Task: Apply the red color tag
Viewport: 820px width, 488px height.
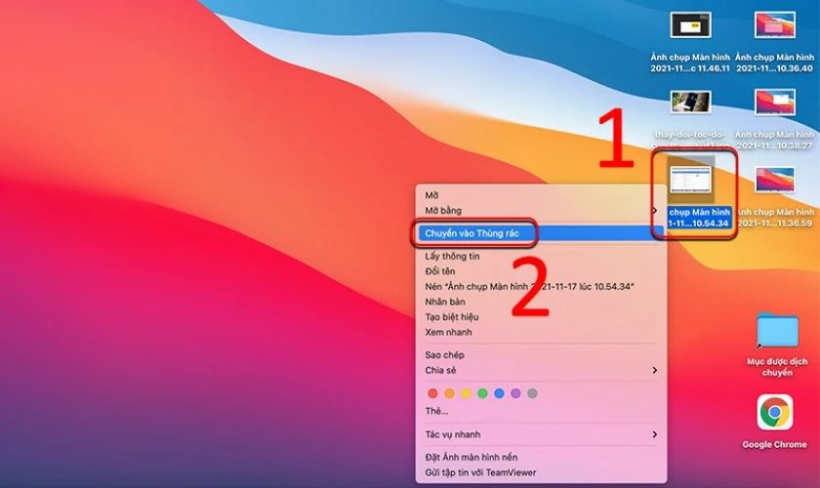Action: [x=433, y=393]
